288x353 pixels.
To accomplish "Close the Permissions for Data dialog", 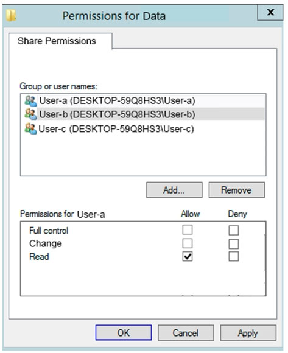I will point(270,12).
